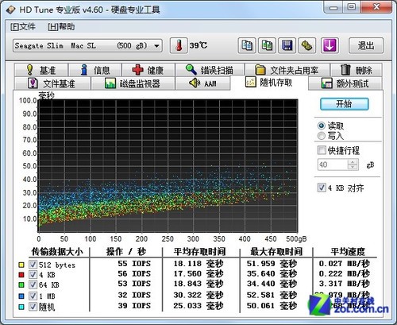The image size is (397, 325).
Task: Click the thermometer temperature icon
Action: 179,45
